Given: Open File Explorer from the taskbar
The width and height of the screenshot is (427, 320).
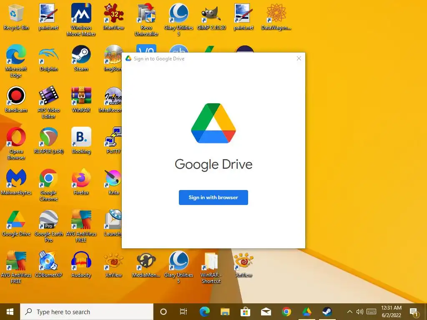Looking at the screenshot, I should click(225, 312).
